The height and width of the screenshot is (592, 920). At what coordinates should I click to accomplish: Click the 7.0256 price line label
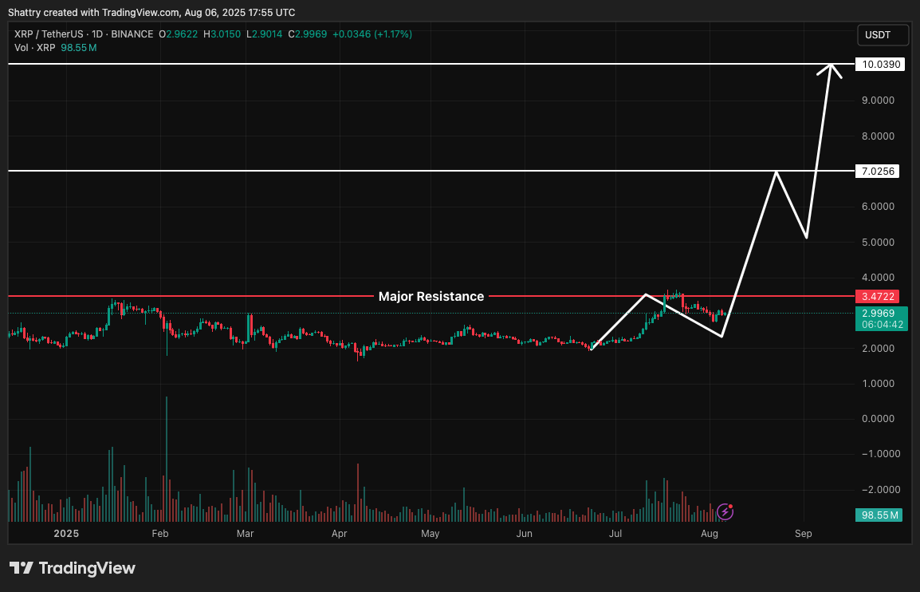tap(877, 171)
